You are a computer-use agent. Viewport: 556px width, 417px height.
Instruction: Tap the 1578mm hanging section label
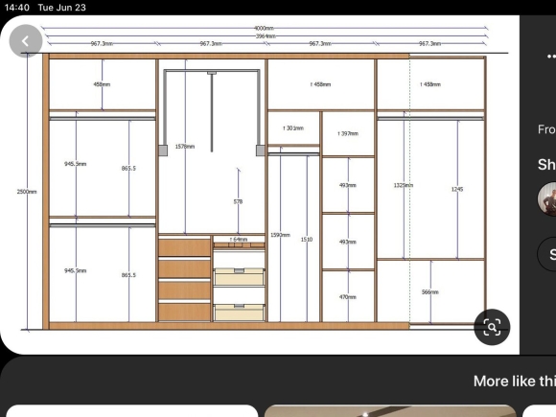(x=185, y=147)
